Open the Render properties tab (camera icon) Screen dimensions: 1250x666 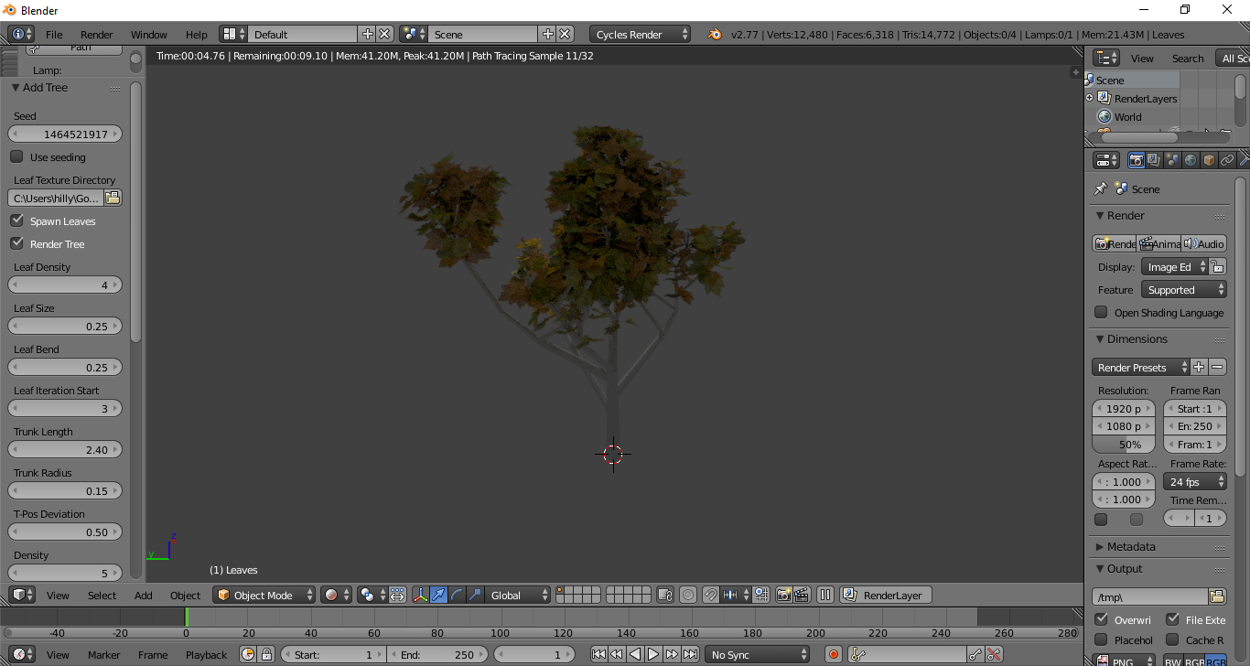(x=1136, y=160)
